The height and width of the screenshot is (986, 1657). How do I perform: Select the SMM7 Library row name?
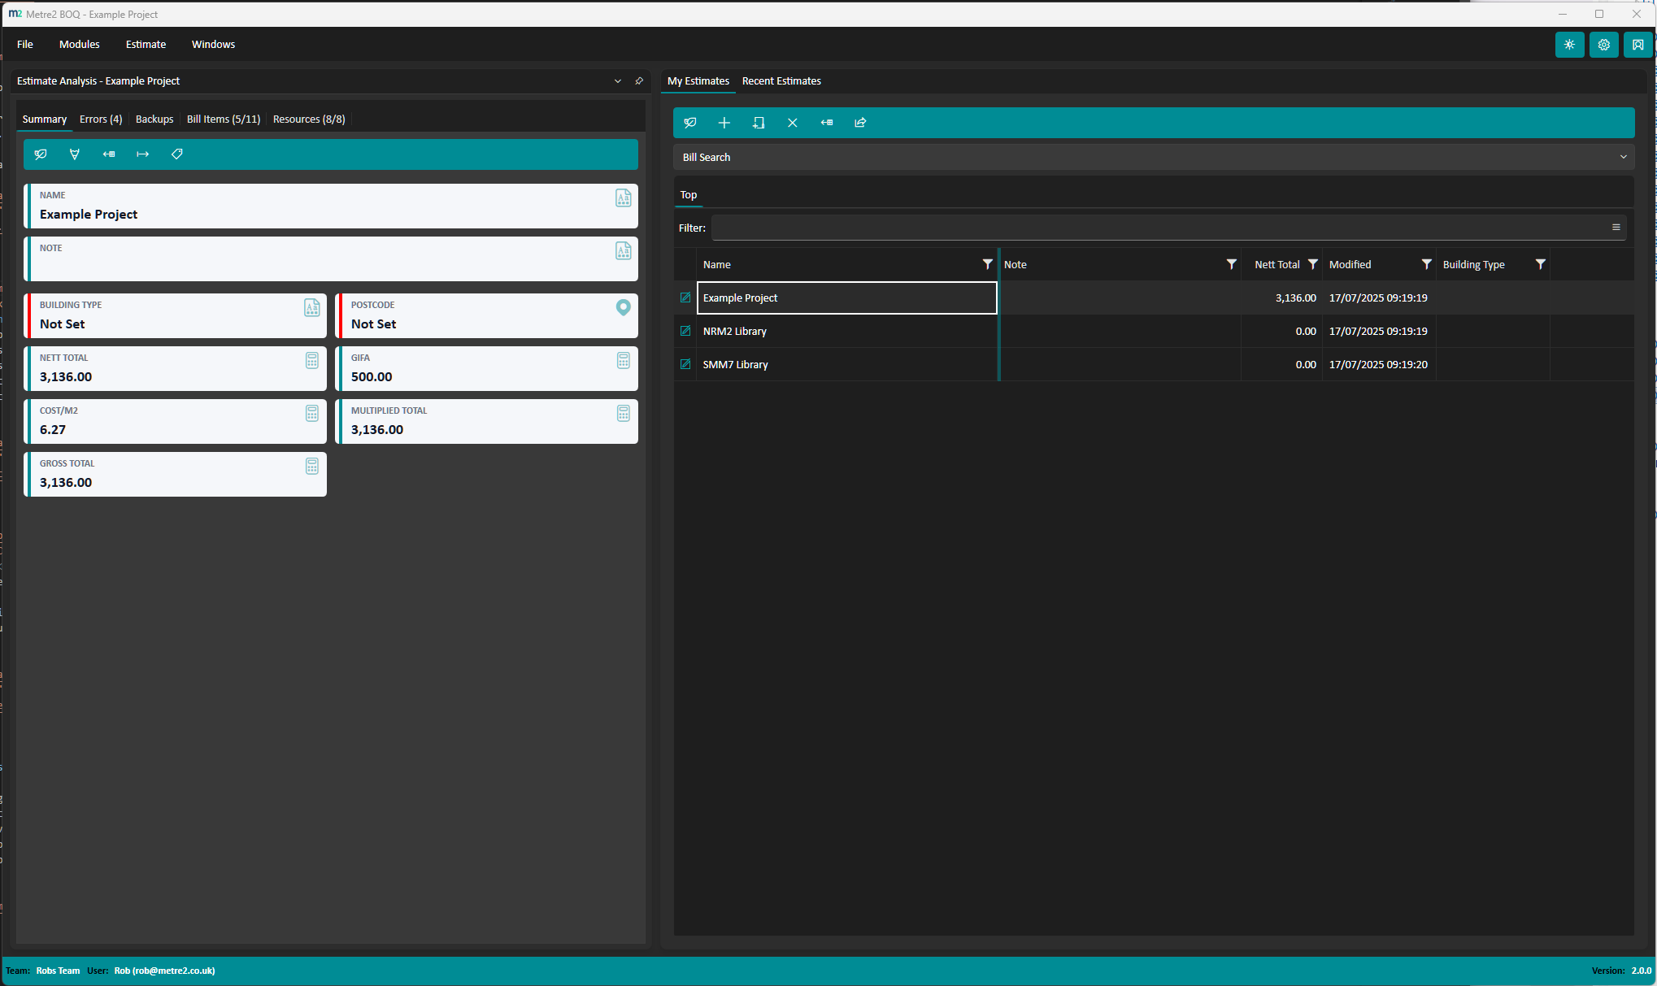click(735, 364)
